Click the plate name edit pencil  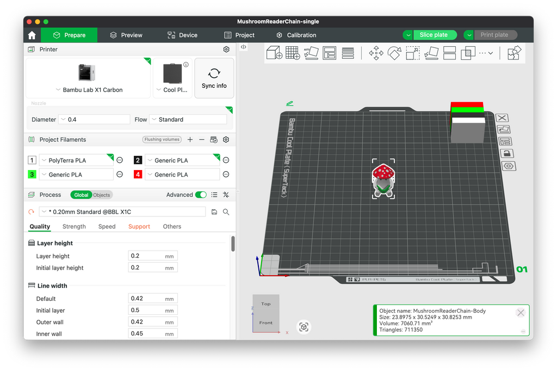click(290, 104)
